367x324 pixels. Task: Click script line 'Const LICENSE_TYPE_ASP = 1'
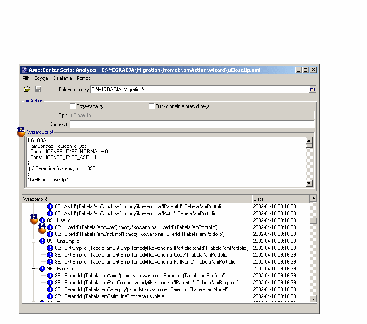tap(63, 157)
